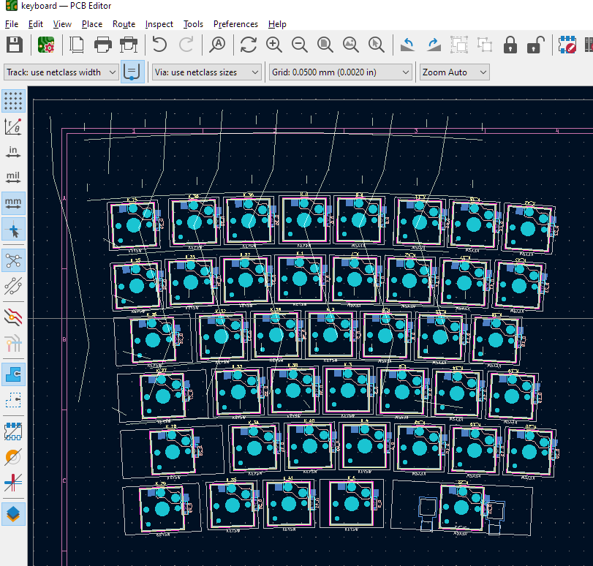Image resolution: width=593 pixels, height=566 pixels.
Task: Toggle automatic track width button
Action: click(132, 72)
